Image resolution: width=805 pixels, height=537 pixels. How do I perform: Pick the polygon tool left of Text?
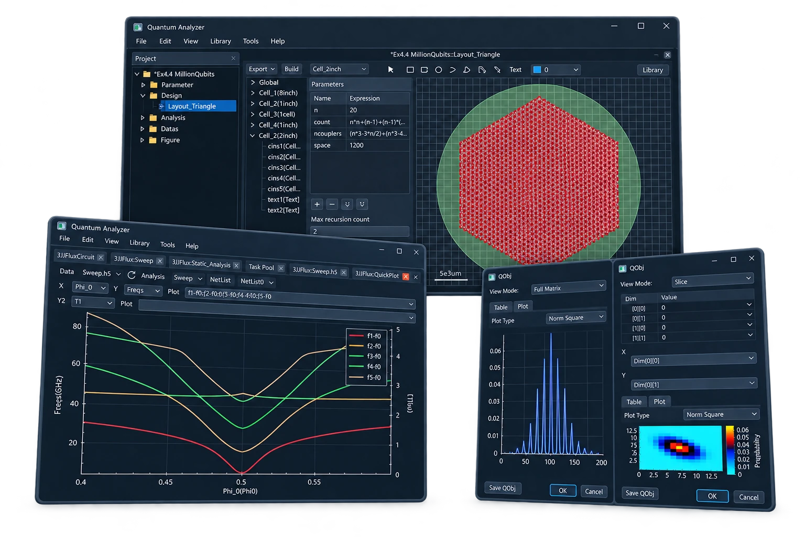[467, 69]
